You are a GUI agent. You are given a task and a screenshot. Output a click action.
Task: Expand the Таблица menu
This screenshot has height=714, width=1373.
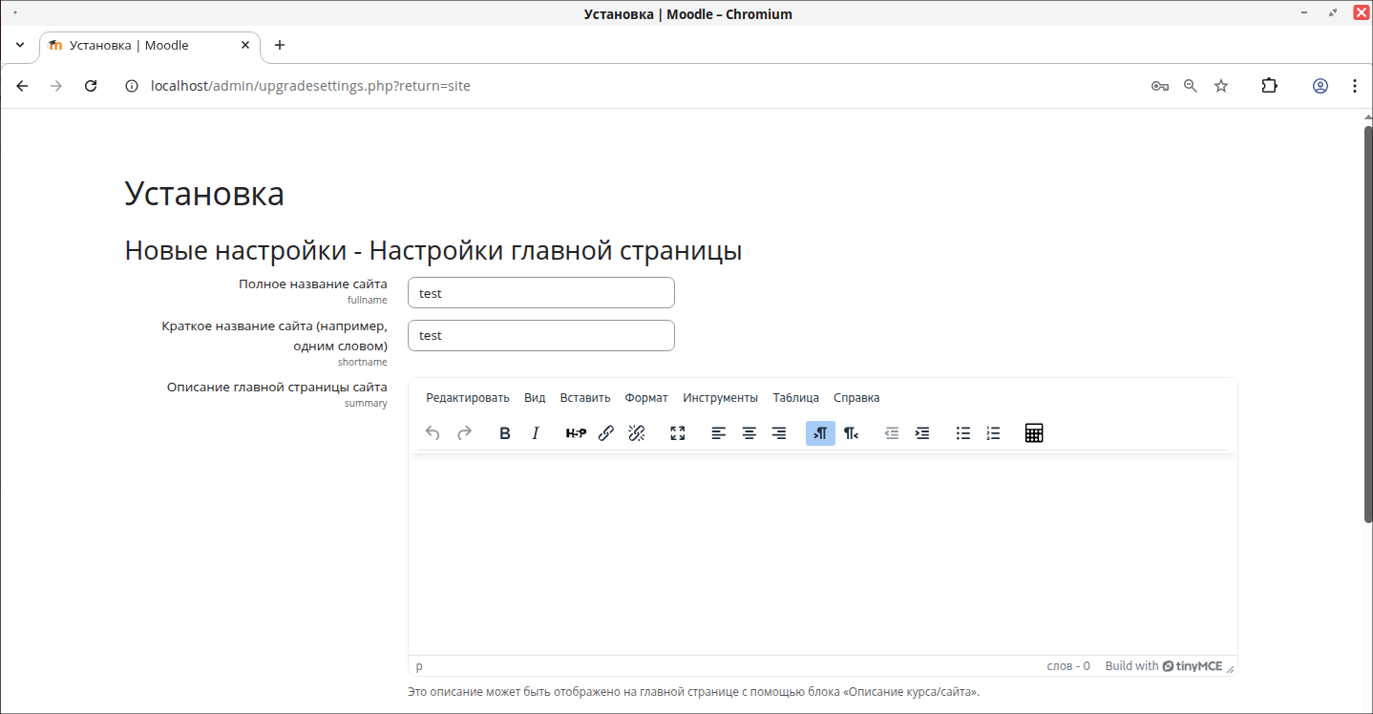click(795, 398)
